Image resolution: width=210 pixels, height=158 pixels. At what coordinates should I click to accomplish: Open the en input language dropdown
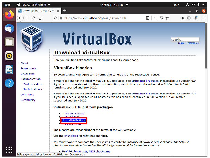176,5
